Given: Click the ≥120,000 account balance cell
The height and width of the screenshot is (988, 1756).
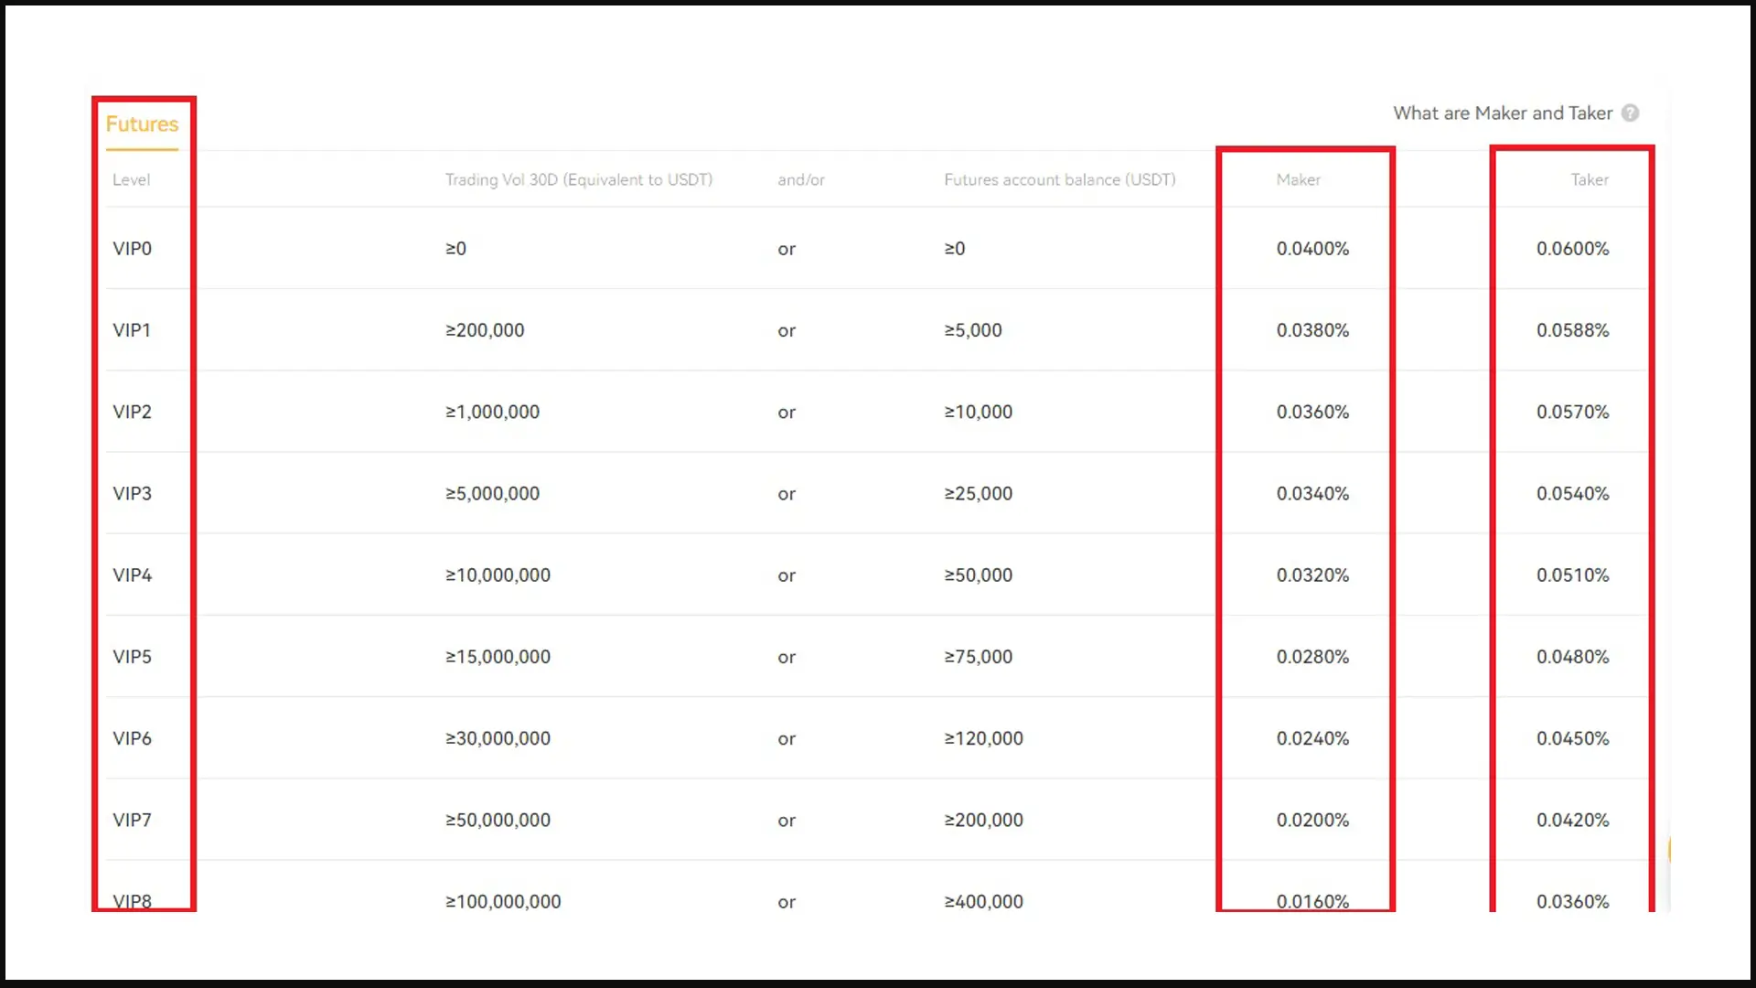Looking at the screenshot, I should [x=984, y=738].
